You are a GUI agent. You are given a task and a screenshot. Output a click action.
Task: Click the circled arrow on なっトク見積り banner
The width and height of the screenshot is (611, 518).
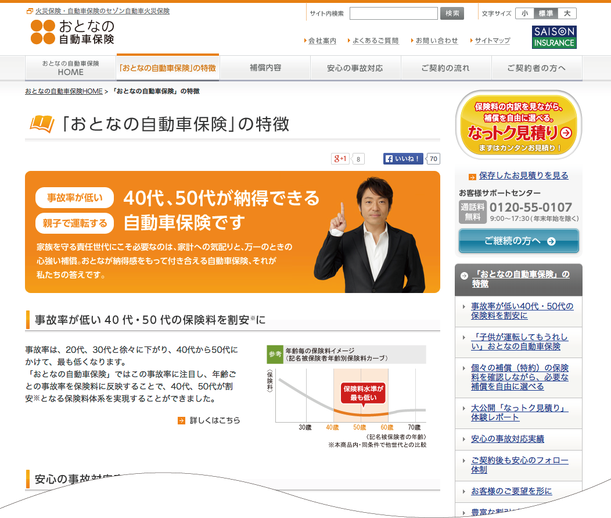[x=566, y=133]
